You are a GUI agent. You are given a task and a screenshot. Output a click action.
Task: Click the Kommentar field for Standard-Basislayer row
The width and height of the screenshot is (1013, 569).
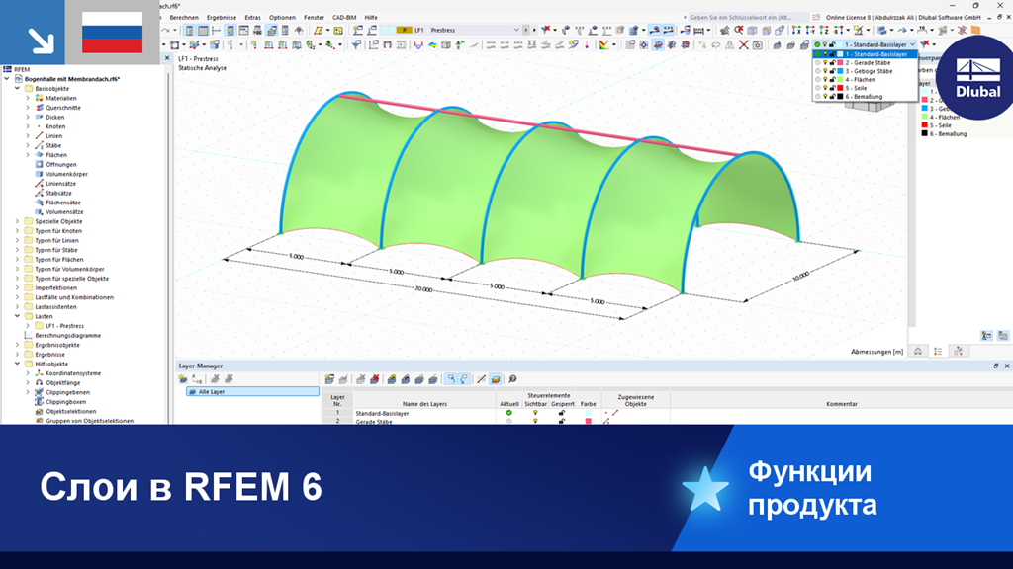841,412
